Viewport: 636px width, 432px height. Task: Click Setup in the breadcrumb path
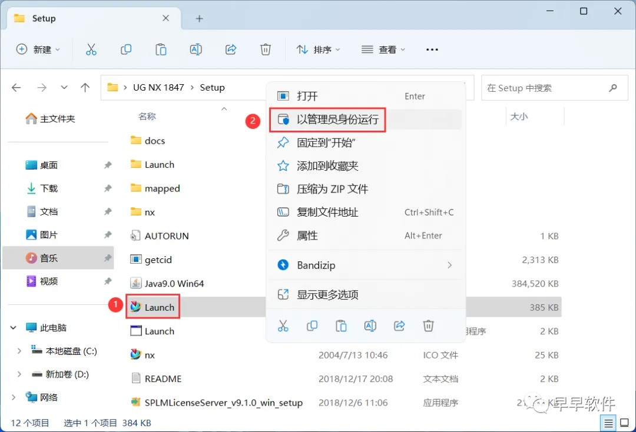pos(212,88)
